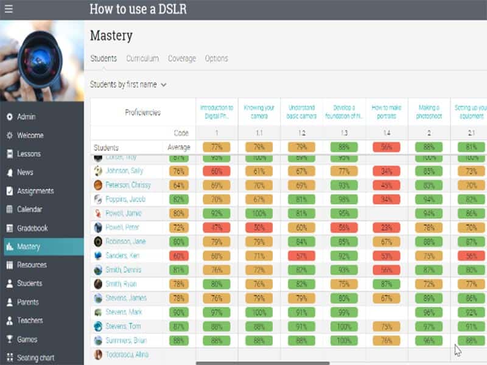Click Smith, Dennis's avatar
The height and width of the screenshot is (365, 487).
pos(98,269)
